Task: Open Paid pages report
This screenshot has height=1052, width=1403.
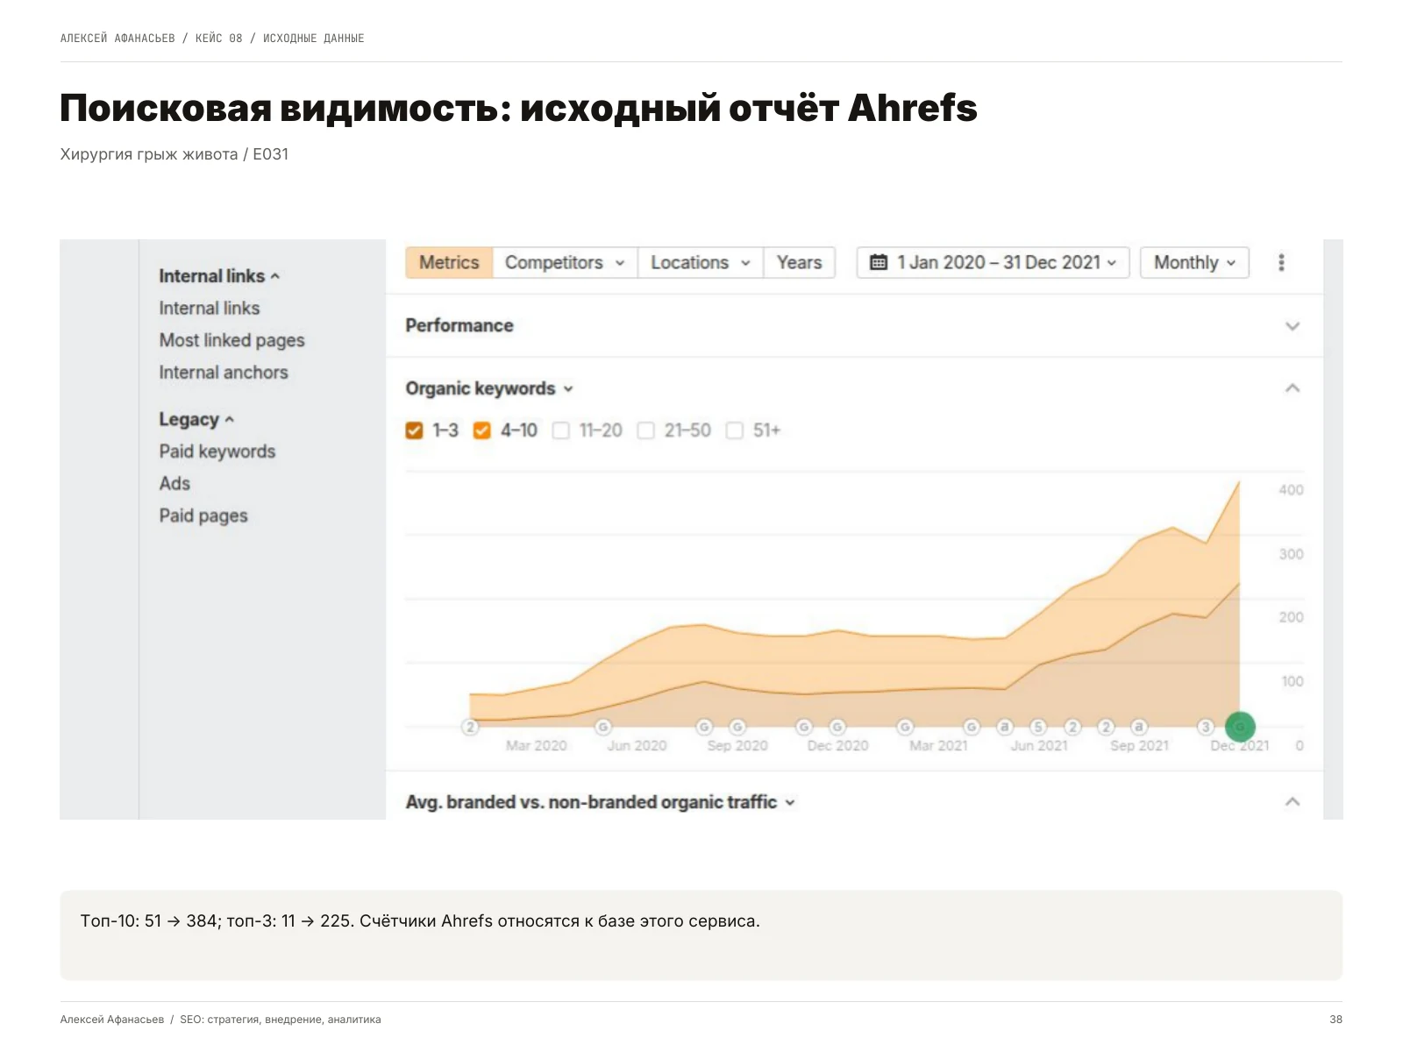Action: point(203,516)
